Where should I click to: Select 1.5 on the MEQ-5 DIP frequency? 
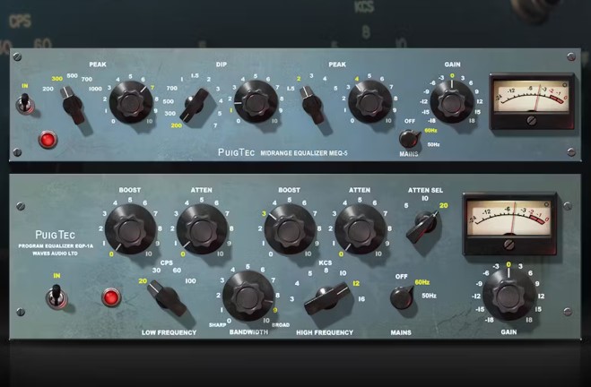[x=195, y=75]
